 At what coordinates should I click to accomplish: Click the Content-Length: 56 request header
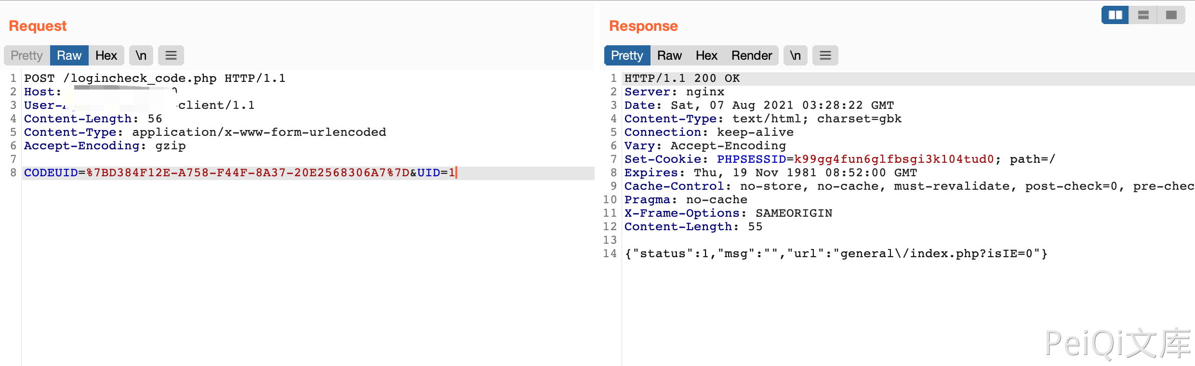pyautogui.click(x=93, y=118)
